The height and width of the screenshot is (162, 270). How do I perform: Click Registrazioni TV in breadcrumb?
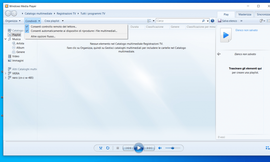(66, 13)
